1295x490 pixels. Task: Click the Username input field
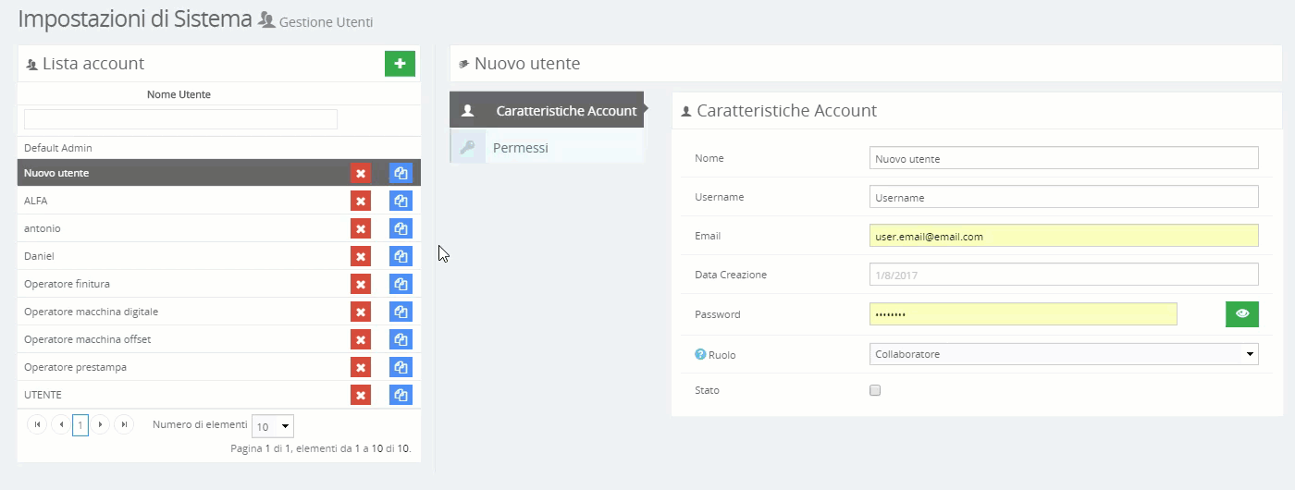point(1064,197)
